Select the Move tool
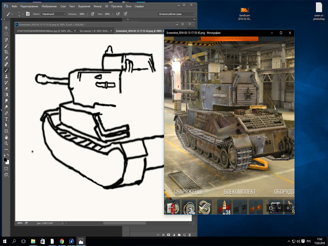Screen dimensions: 328x246 pos(6,28)
